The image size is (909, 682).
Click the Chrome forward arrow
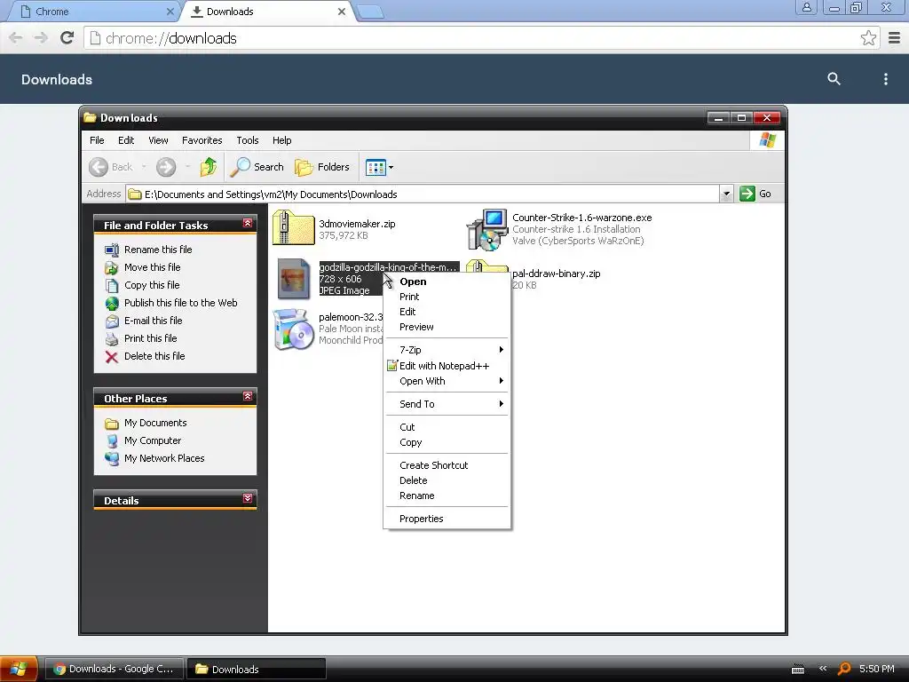[x=41, y=38]
